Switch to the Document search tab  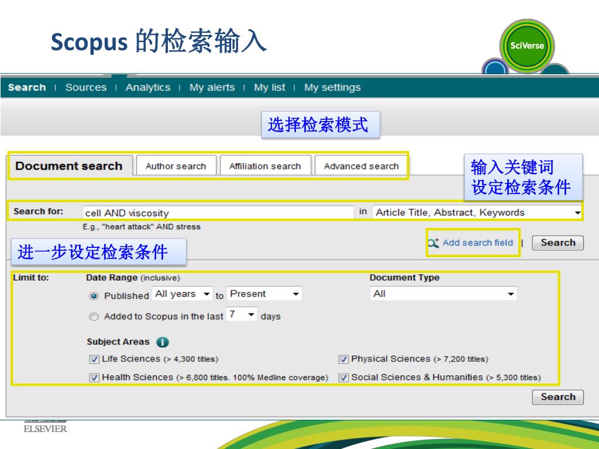[70, 166]
